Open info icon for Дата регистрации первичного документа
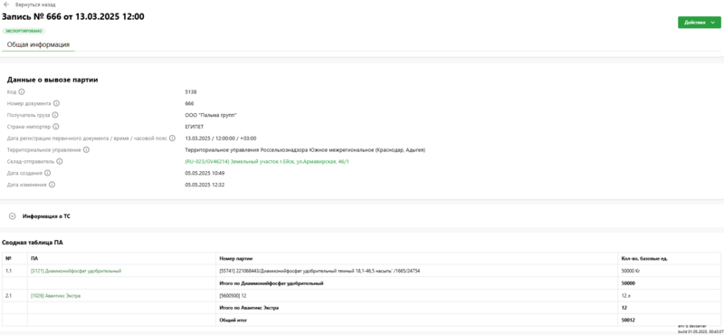724x335 pixels. point(172,139)
